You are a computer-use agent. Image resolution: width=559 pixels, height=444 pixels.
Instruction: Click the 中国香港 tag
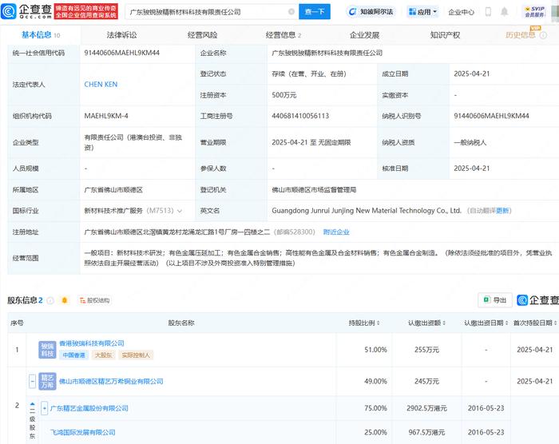[73, 355]
